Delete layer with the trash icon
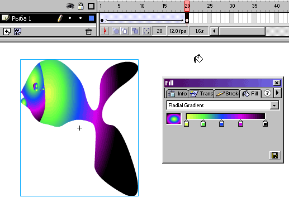289x202 pixels. (x=88, y=31)
